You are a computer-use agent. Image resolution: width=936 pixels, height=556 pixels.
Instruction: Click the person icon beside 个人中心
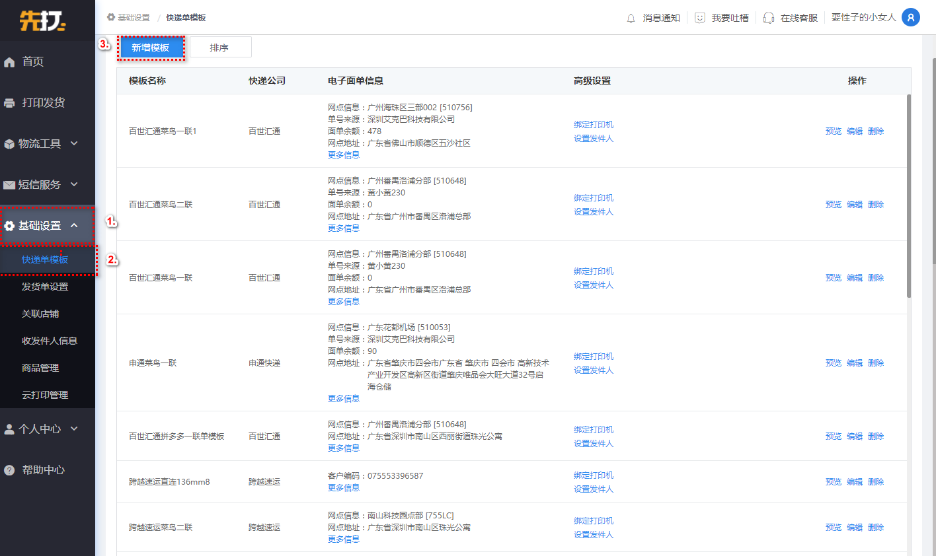pos(9,429)
